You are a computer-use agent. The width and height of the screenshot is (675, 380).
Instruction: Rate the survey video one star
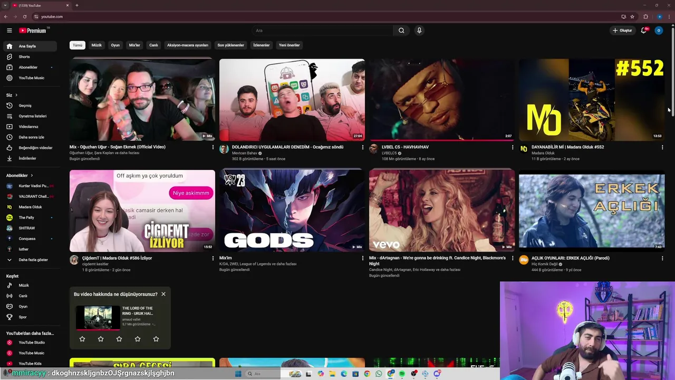82,339
